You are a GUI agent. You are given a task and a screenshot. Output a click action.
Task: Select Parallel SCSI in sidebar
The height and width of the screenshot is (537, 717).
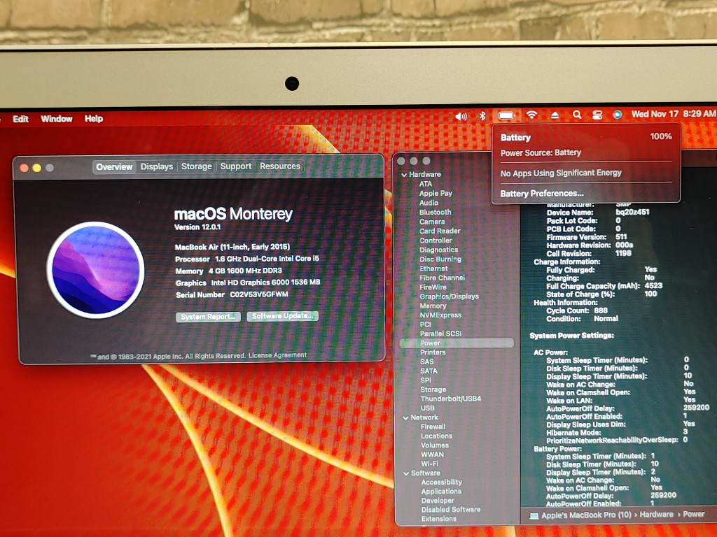(441, 334)
